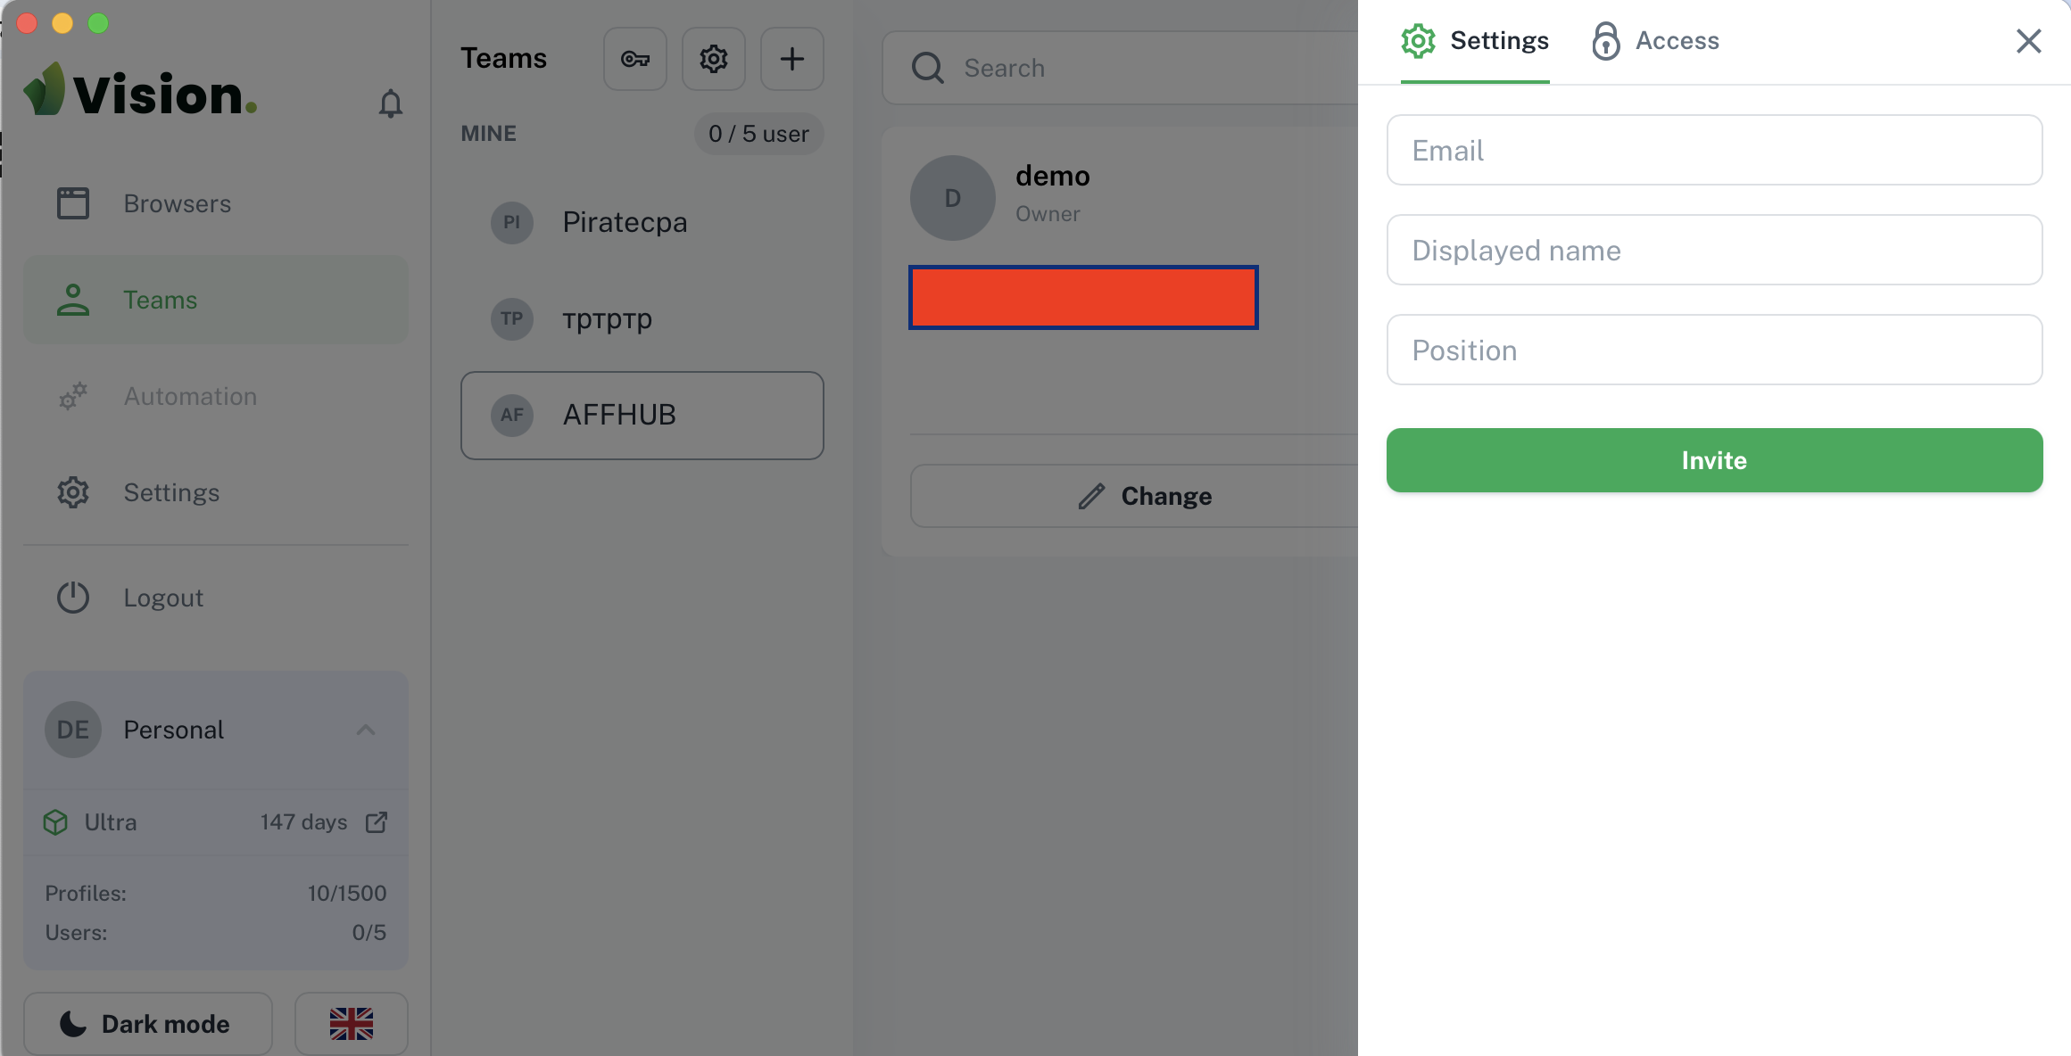
Task: Close the invite side panel
Action: click(2028, 41)
